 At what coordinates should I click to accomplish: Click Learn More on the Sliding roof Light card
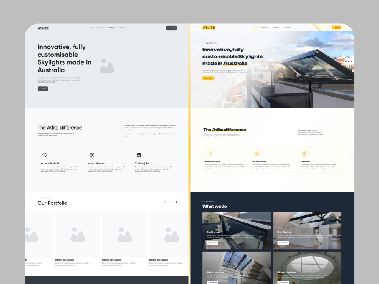[x=213, y=282]
